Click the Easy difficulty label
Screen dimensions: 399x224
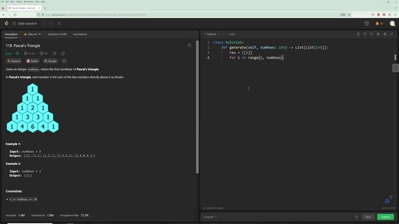click(x=9, y=54)
